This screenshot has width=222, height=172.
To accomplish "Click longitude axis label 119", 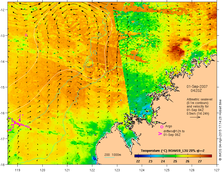I will (x=18, y=170).
